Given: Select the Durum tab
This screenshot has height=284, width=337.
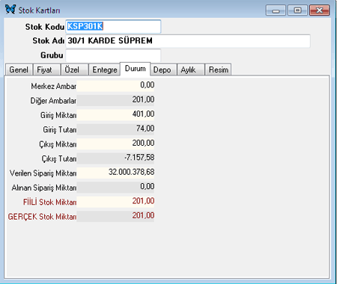Looking at the screenshot, I should click(135, 69).
